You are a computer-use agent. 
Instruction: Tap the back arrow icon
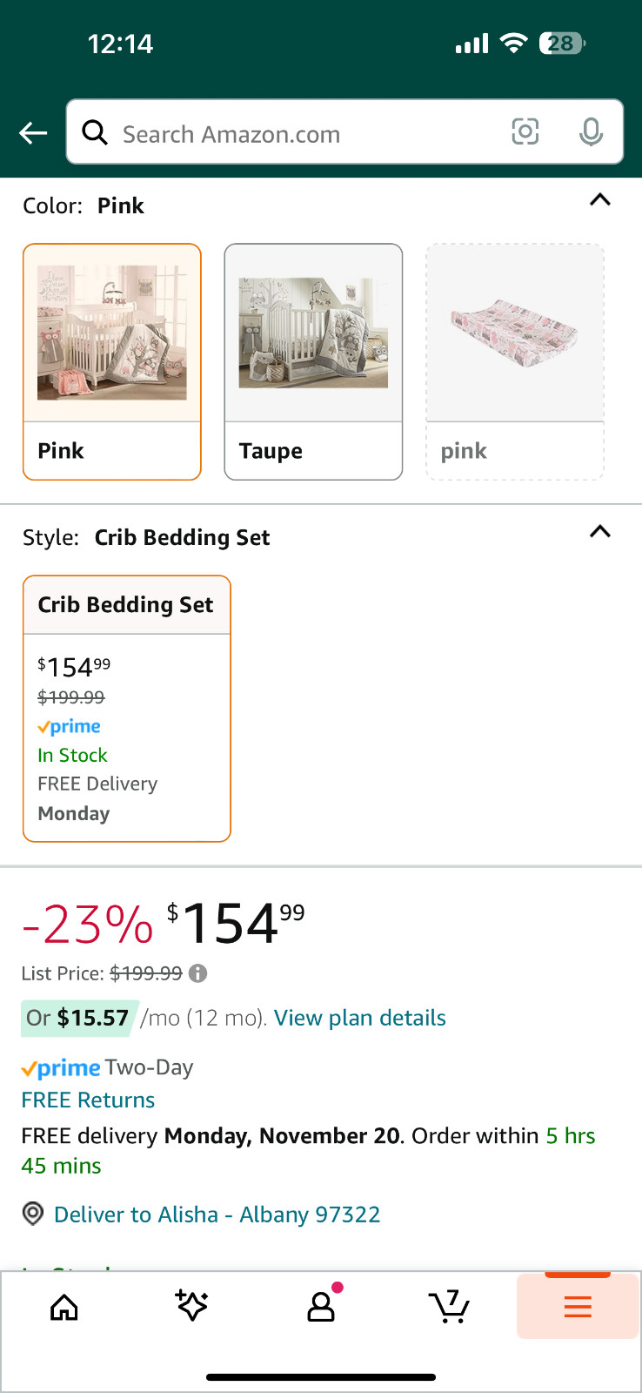[x=33, y=133]
